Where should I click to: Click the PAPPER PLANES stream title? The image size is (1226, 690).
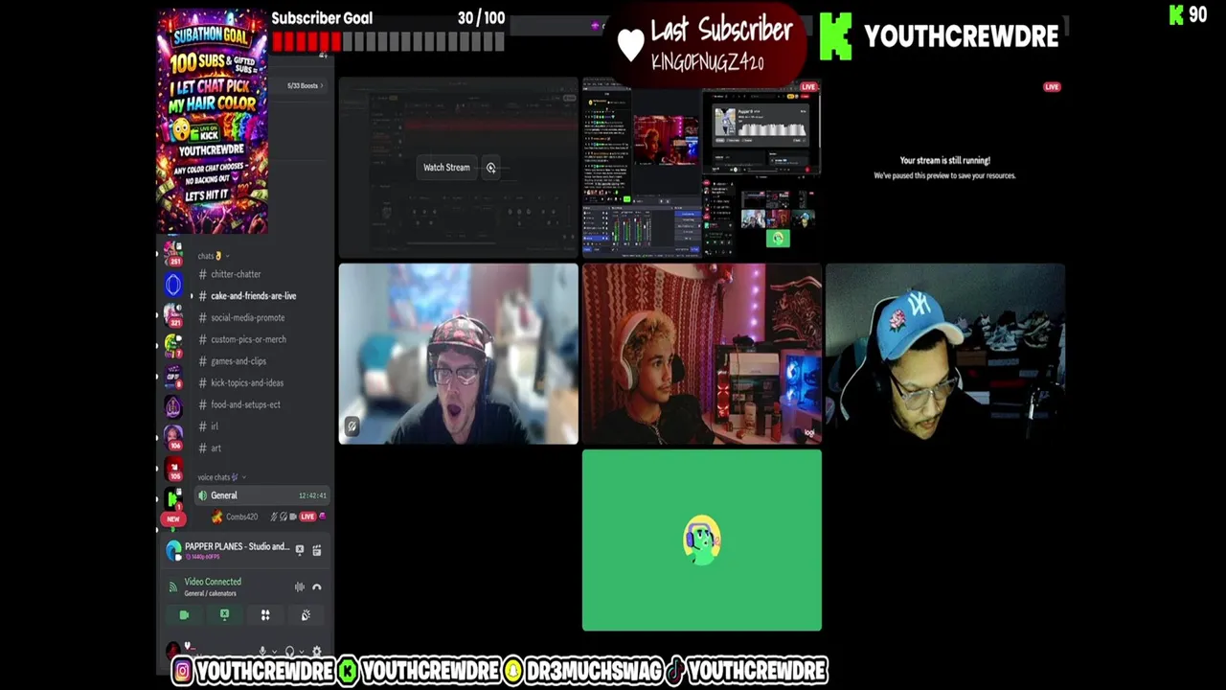point(237,546)
